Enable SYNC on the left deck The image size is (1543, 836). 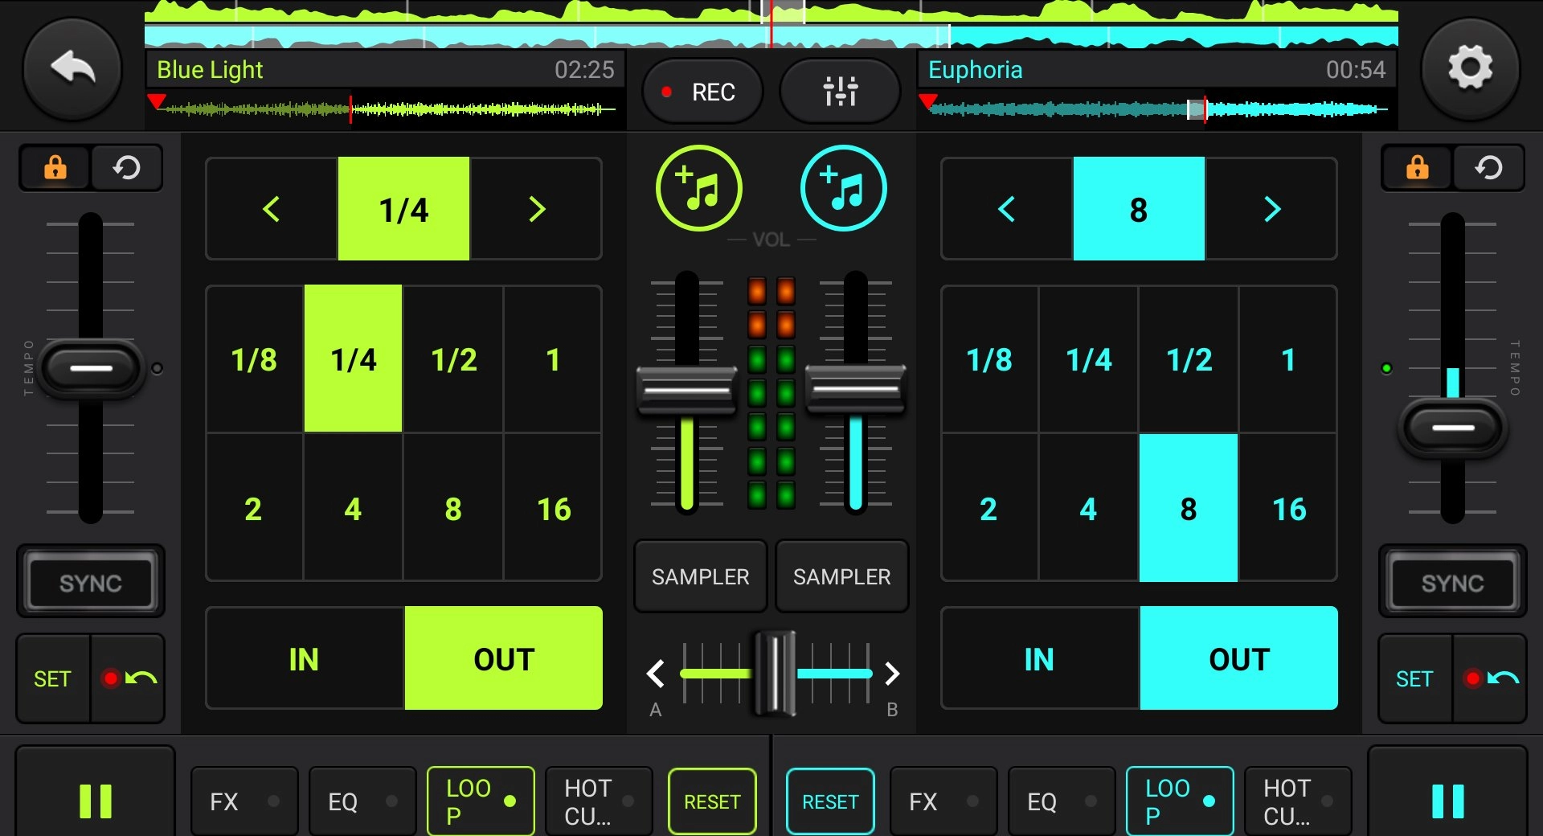pyautogui.click(x=90, y=582)
